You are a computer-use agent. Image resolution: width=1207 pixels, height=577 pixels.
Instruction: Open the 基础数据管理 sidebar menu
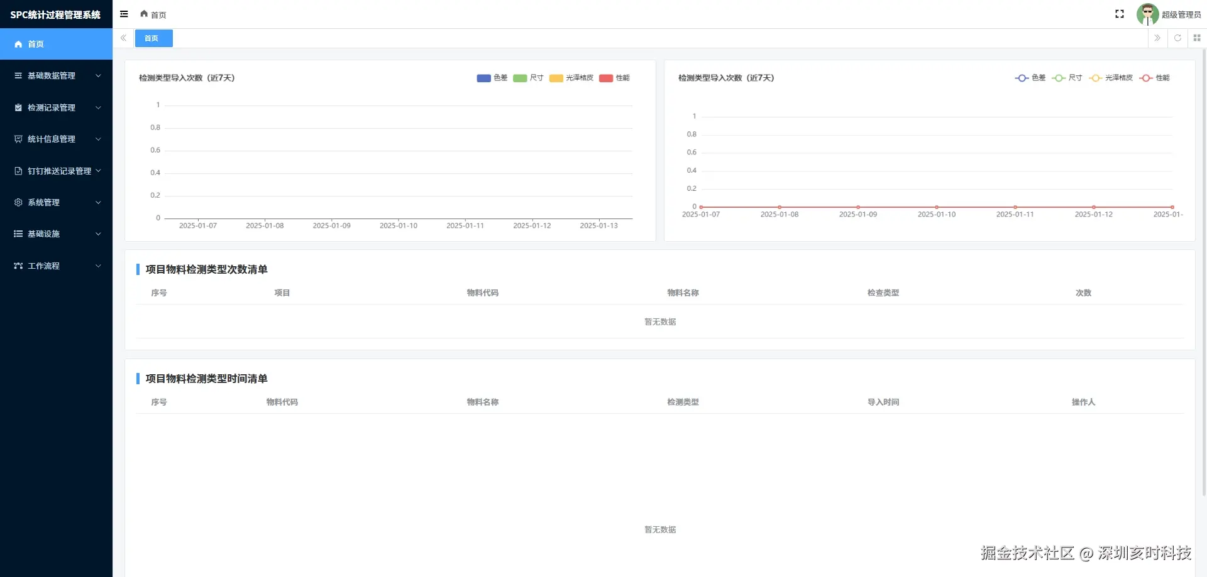tap(56, 76)
